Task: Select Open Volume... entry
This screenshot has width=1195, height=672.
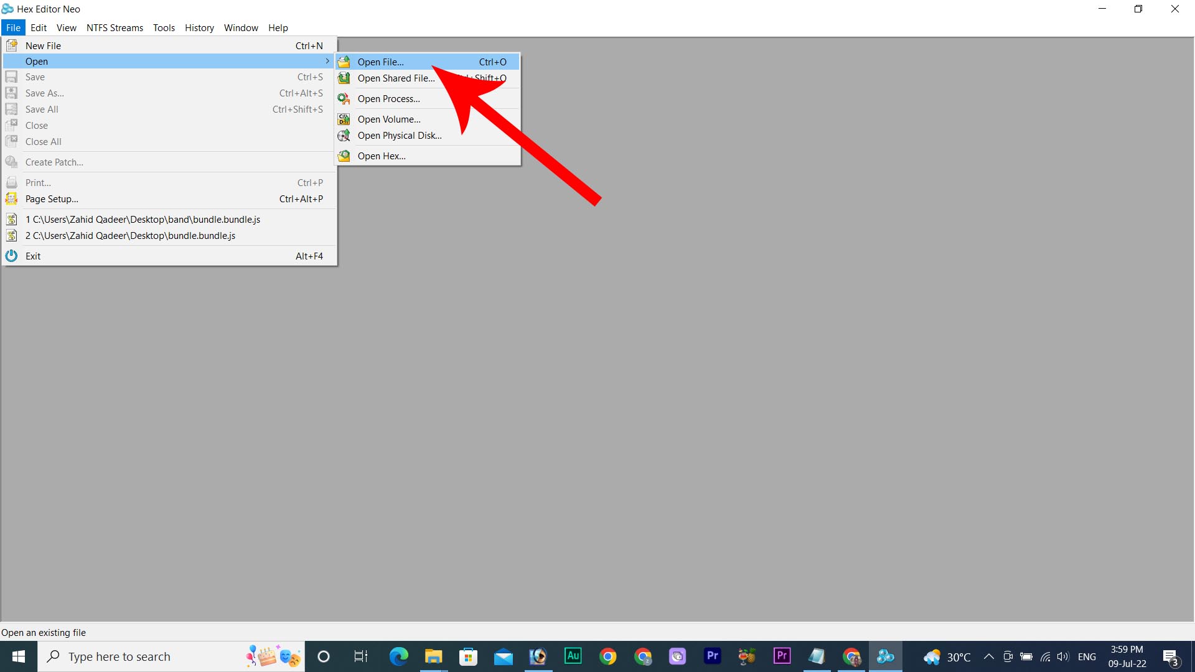Action: [x=389, y=119]
